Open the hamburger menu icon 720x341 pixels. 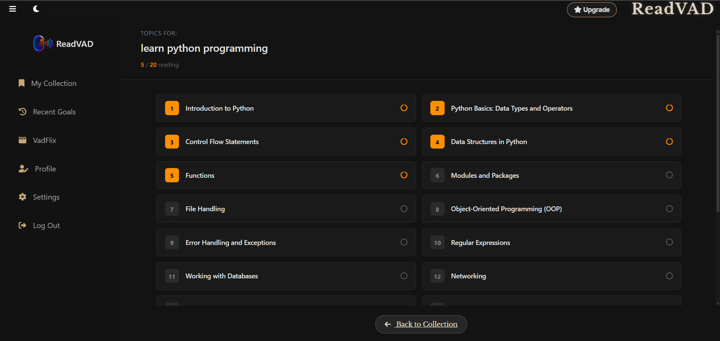pos(12,9)
